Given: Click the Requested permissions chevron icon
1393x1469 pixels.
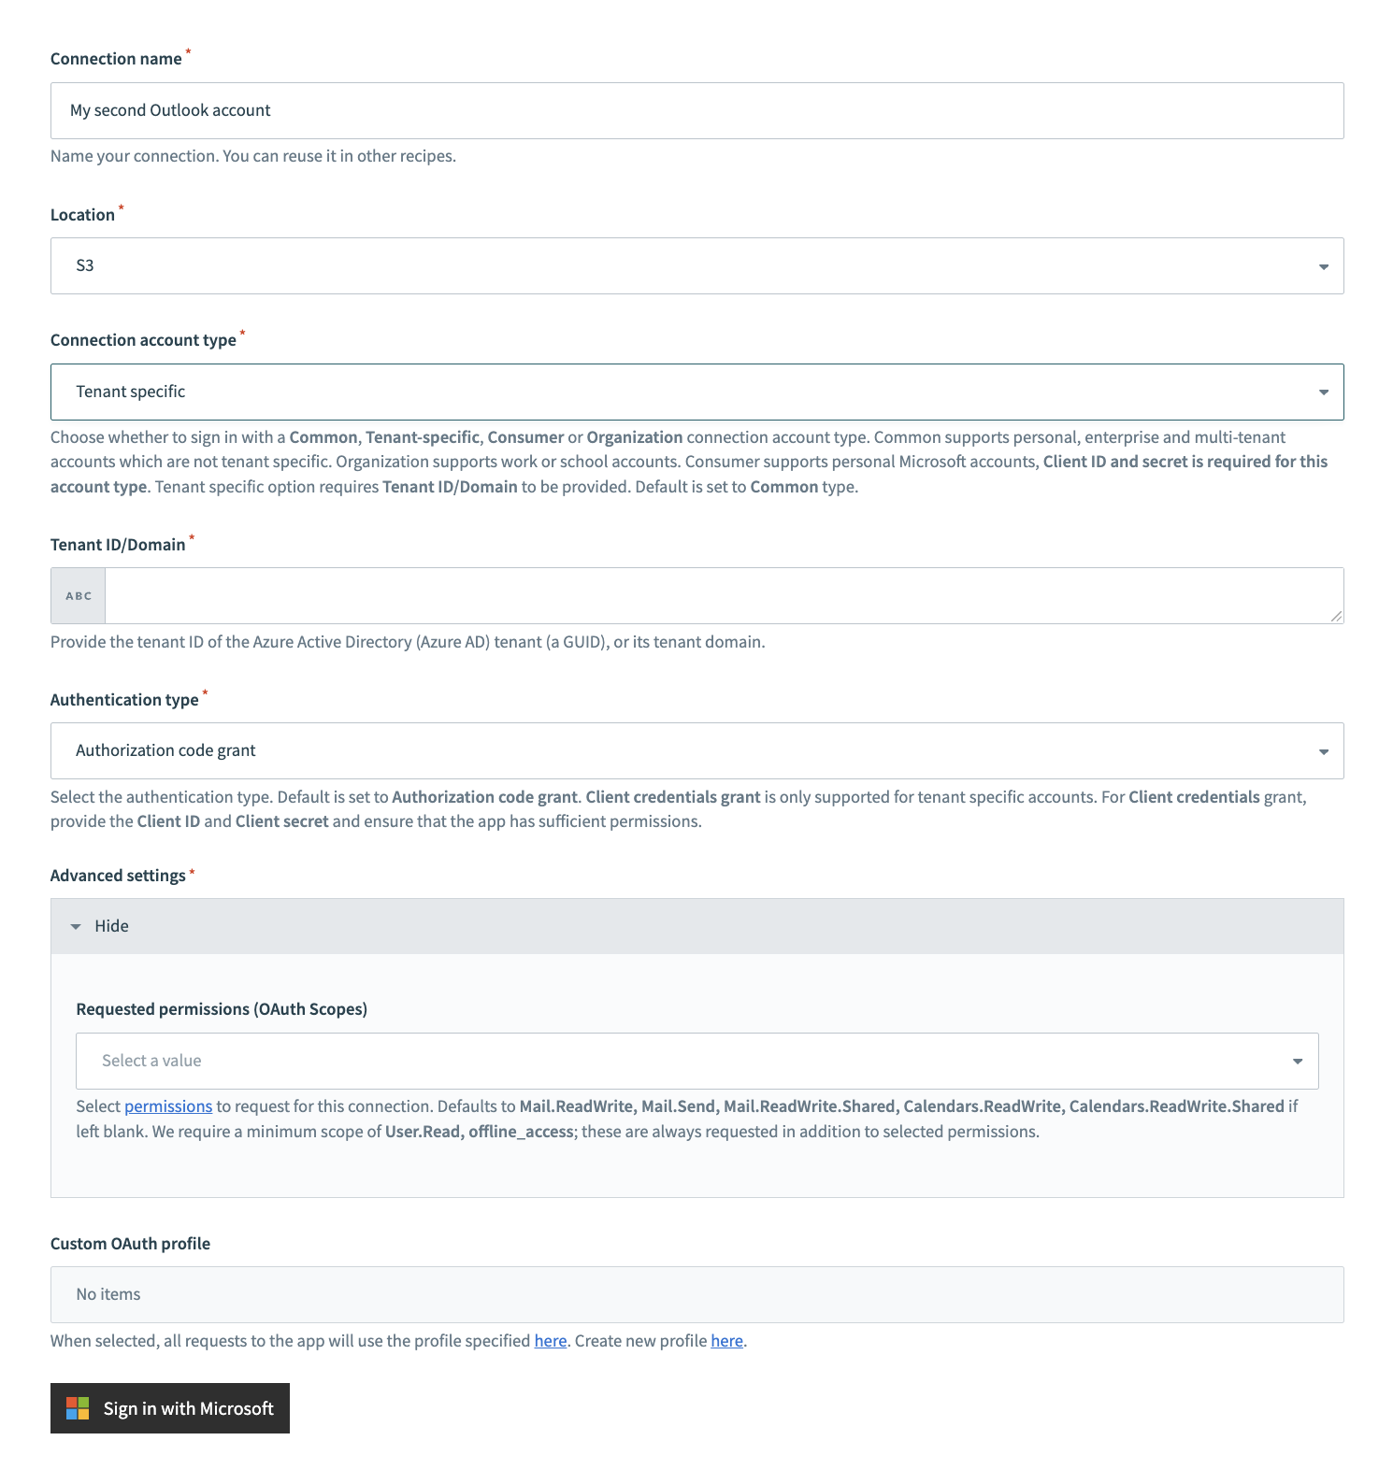Looking at the screenshot, I should pyautogui.click(x=1298, y=1061).
